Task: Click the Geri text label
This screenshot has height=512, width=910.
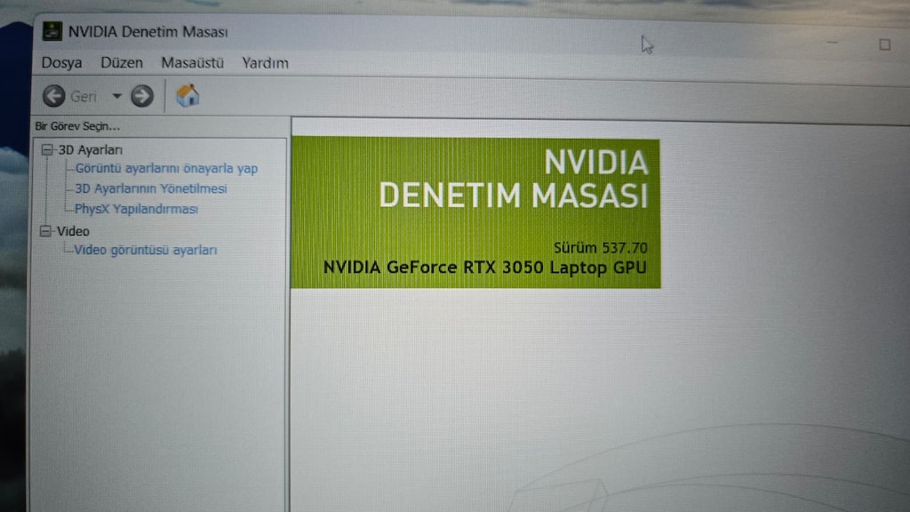Action: (x=84, y=96)
